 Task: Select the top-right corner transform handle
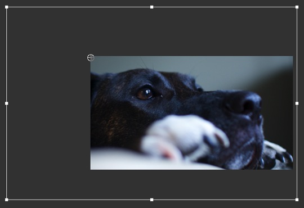click(297, 7)
